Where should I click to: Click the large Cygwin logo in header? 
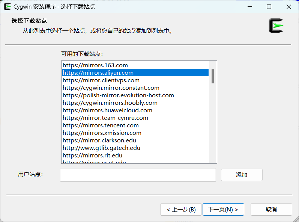[276, 26]
